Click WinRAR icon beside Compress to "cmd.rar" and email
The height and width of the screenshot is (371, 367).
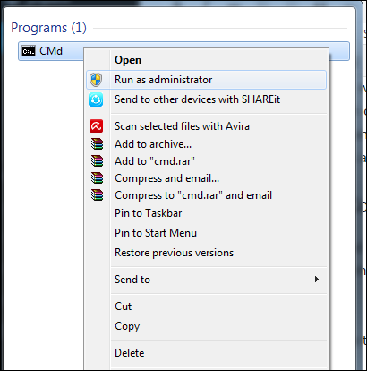[97, 195]
